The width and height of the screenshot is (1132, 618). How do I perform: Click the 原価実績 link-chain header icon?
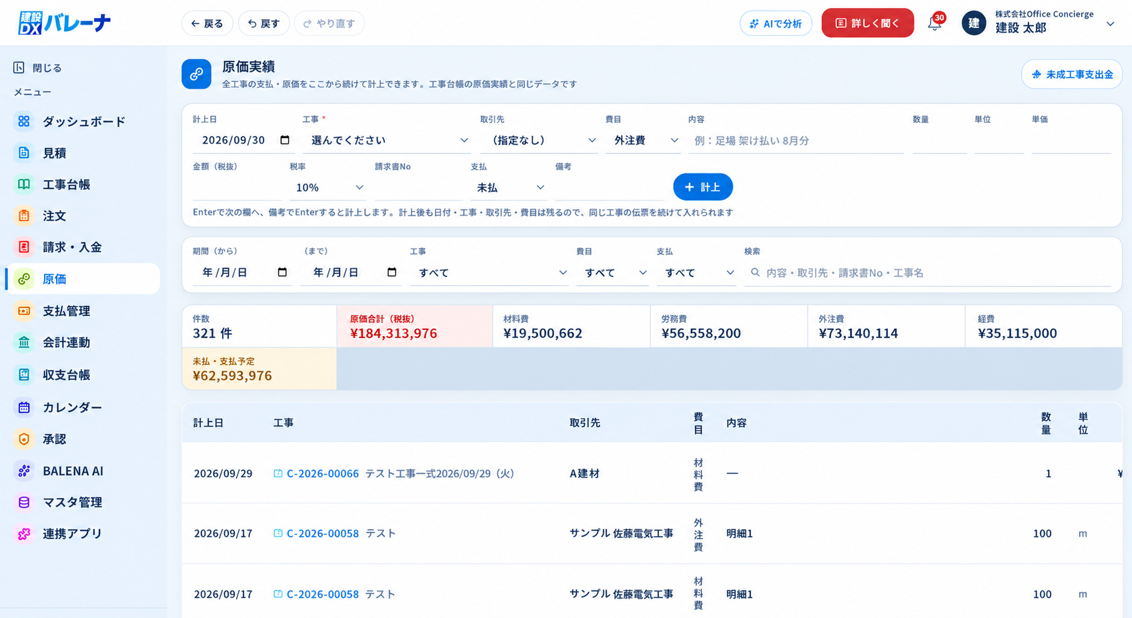[x=196, y=74]
